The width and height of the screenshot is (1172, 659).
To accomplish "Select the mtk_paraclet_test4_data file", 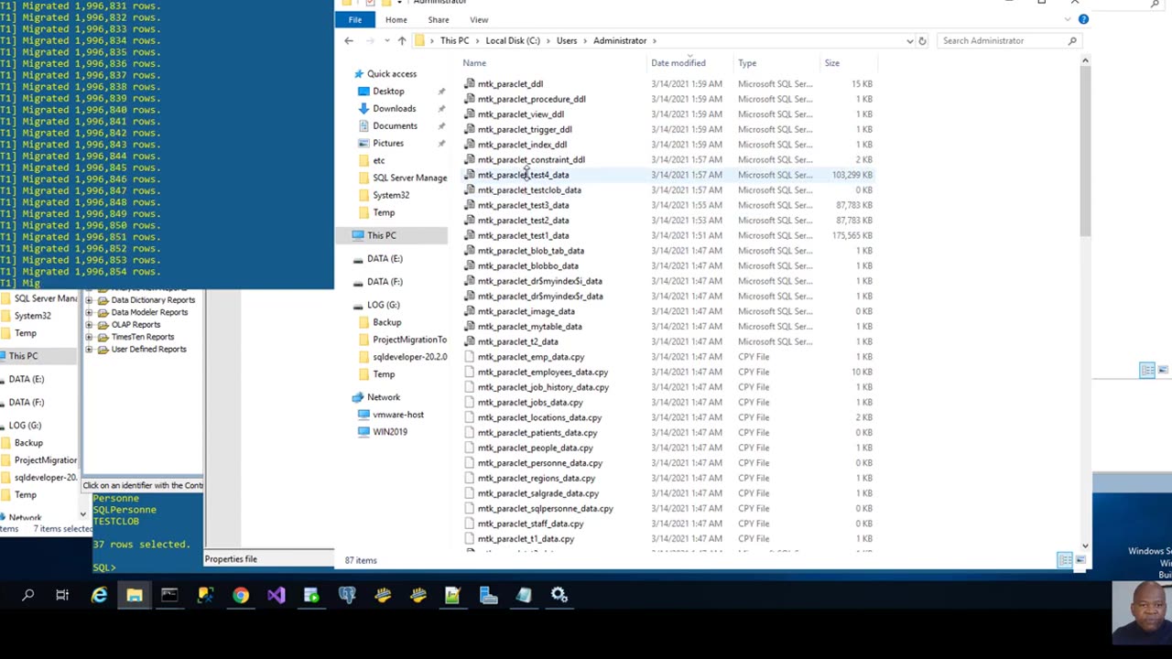I will pyautogui.click(x=523, y=175).
